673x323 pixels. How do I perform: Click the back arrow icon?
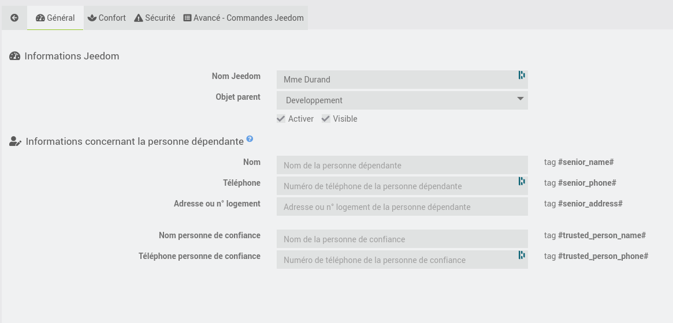pos(14,18)
